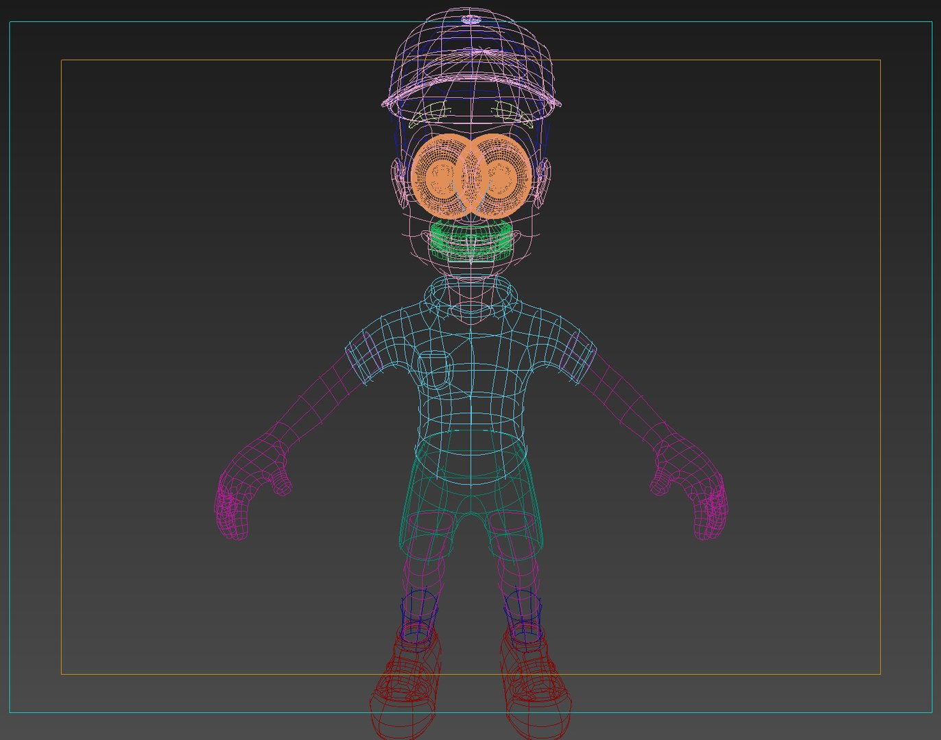Image resolution: width=941 pixels, height=740 pixels.
Task: Select the red shoe on the viewport's left
Action: (406, 682)
